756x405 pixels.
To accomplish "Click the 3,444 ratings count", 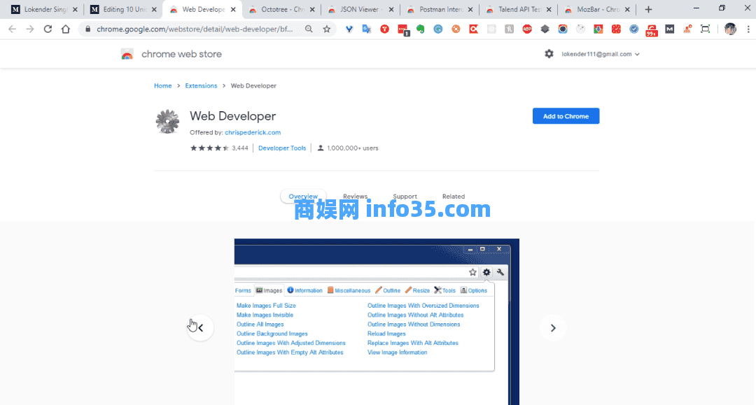I will click(239, 148).
